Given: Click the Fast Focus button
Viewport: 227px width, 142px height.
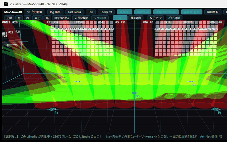Looking at the screenshot, I should click(x=75, y=12).
